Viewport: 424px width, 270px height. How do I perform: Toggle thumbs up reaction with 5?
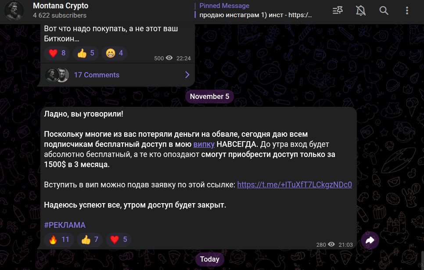(x=86, y=53)
